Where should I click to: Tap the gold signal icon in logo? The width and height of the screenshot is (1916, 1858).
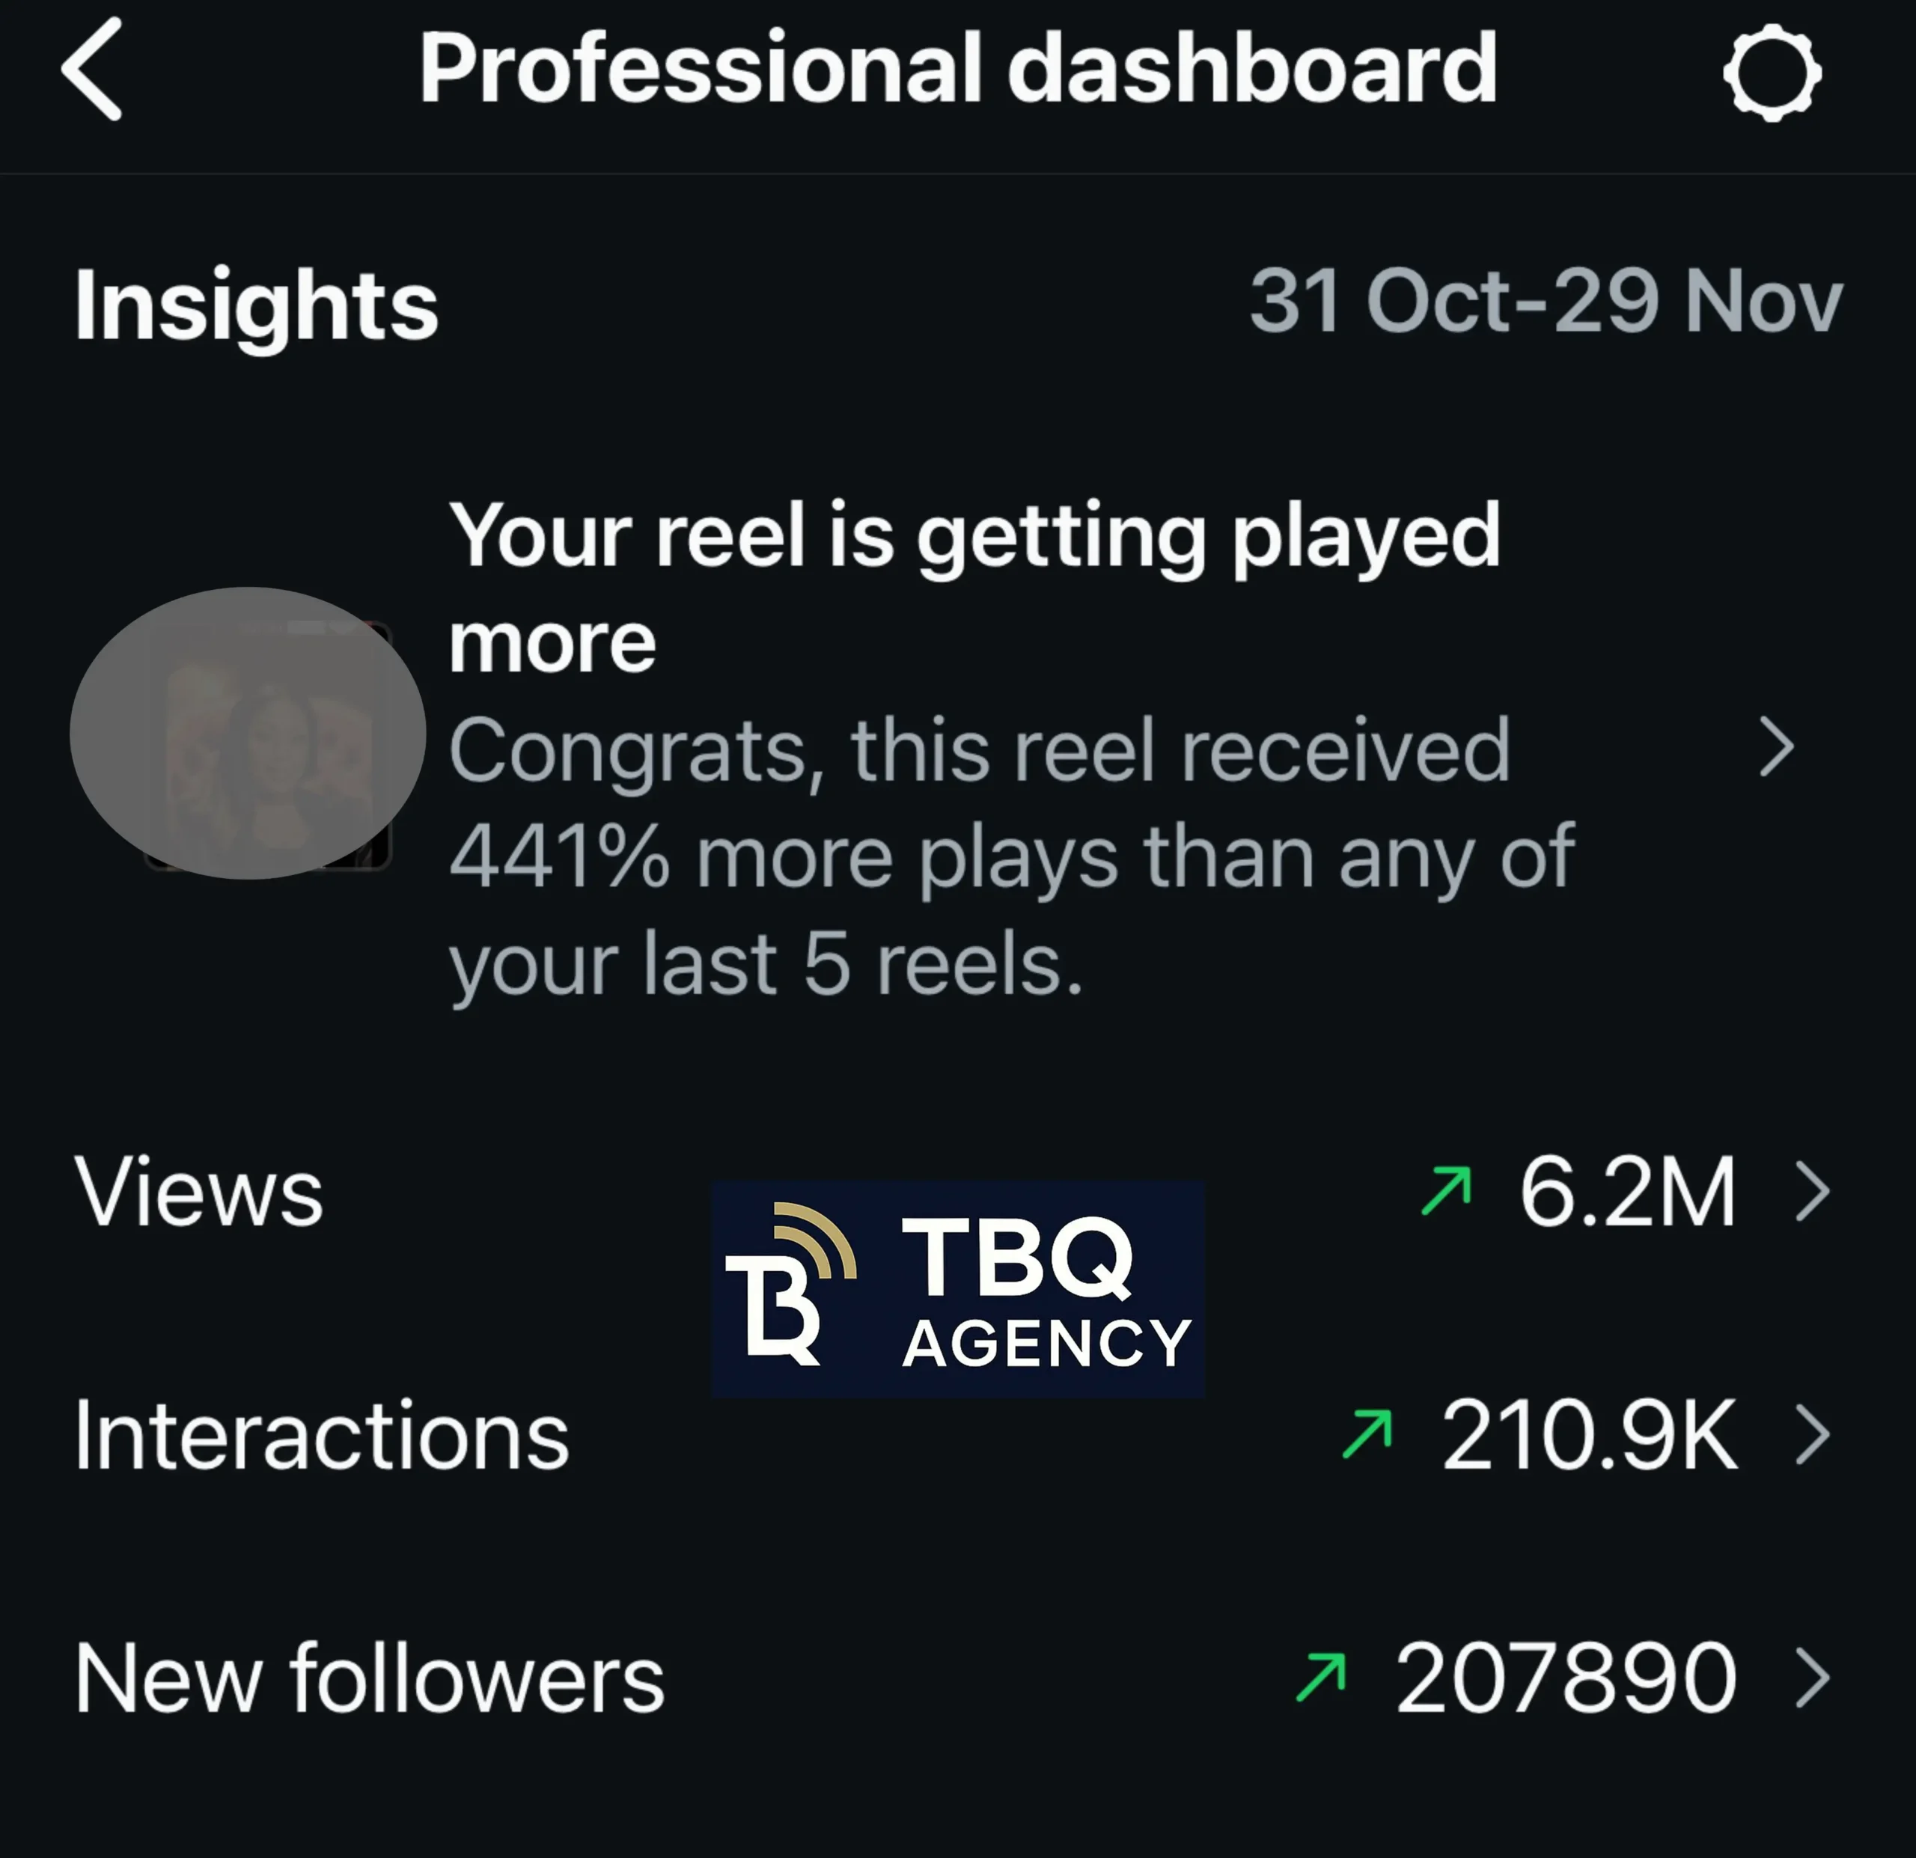tap(820, 1240)
